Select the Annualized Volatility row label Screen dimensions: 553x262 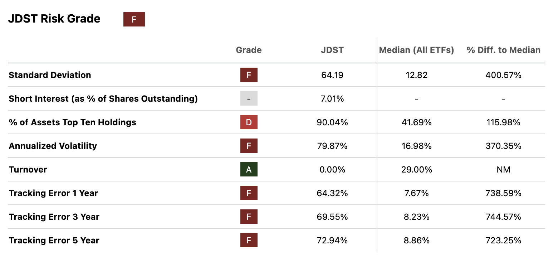tap(53, 146)
